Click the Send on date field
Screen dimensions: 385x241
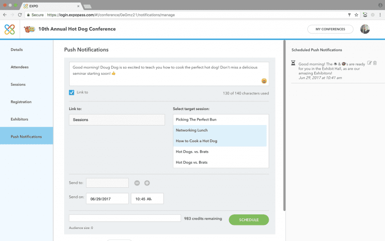(107, 199)
